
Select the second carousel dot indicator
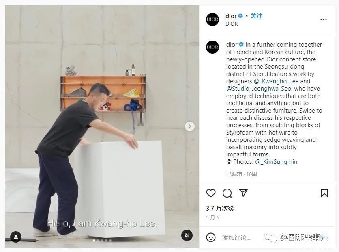[x=98, y=241]
